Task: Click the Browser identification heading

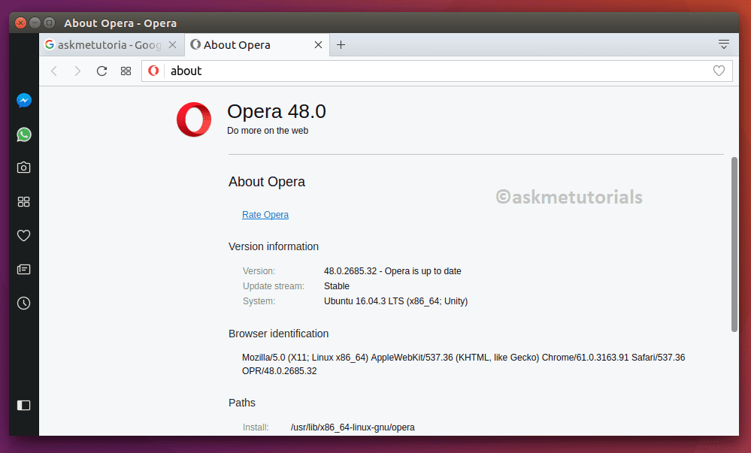Action: pyautogui.click(x=278, y=334)
